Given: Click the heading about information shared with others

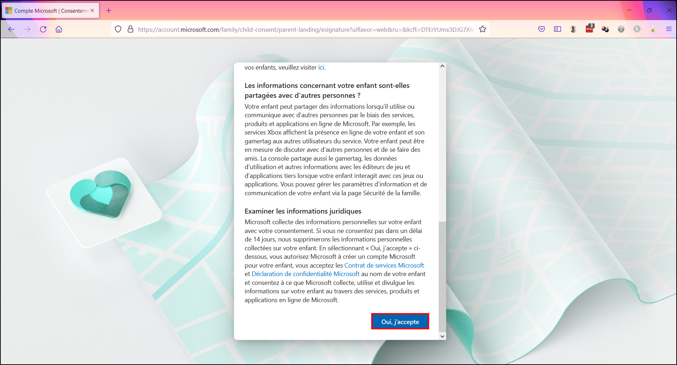Looking at the screenshot, I should (327, 90).
